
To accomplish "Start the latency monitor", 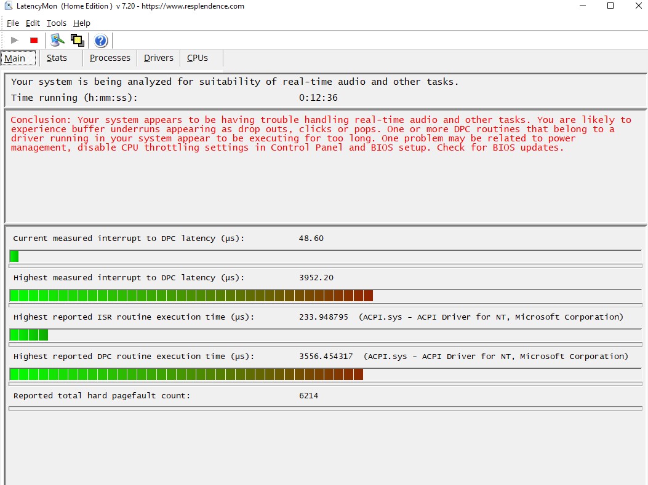I will (x=15, y=39).
